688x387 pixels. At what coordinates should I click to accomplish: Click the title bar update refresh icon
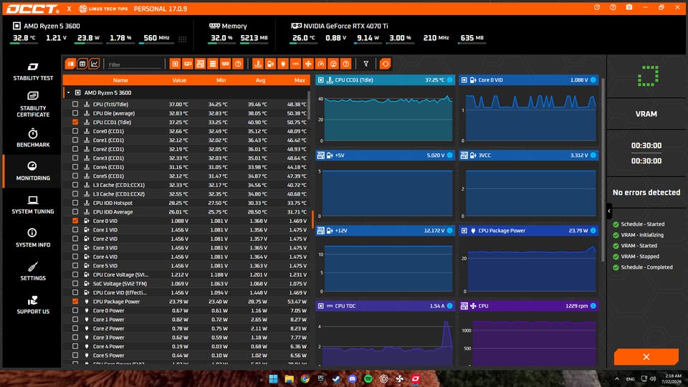(x=597, y=7)
